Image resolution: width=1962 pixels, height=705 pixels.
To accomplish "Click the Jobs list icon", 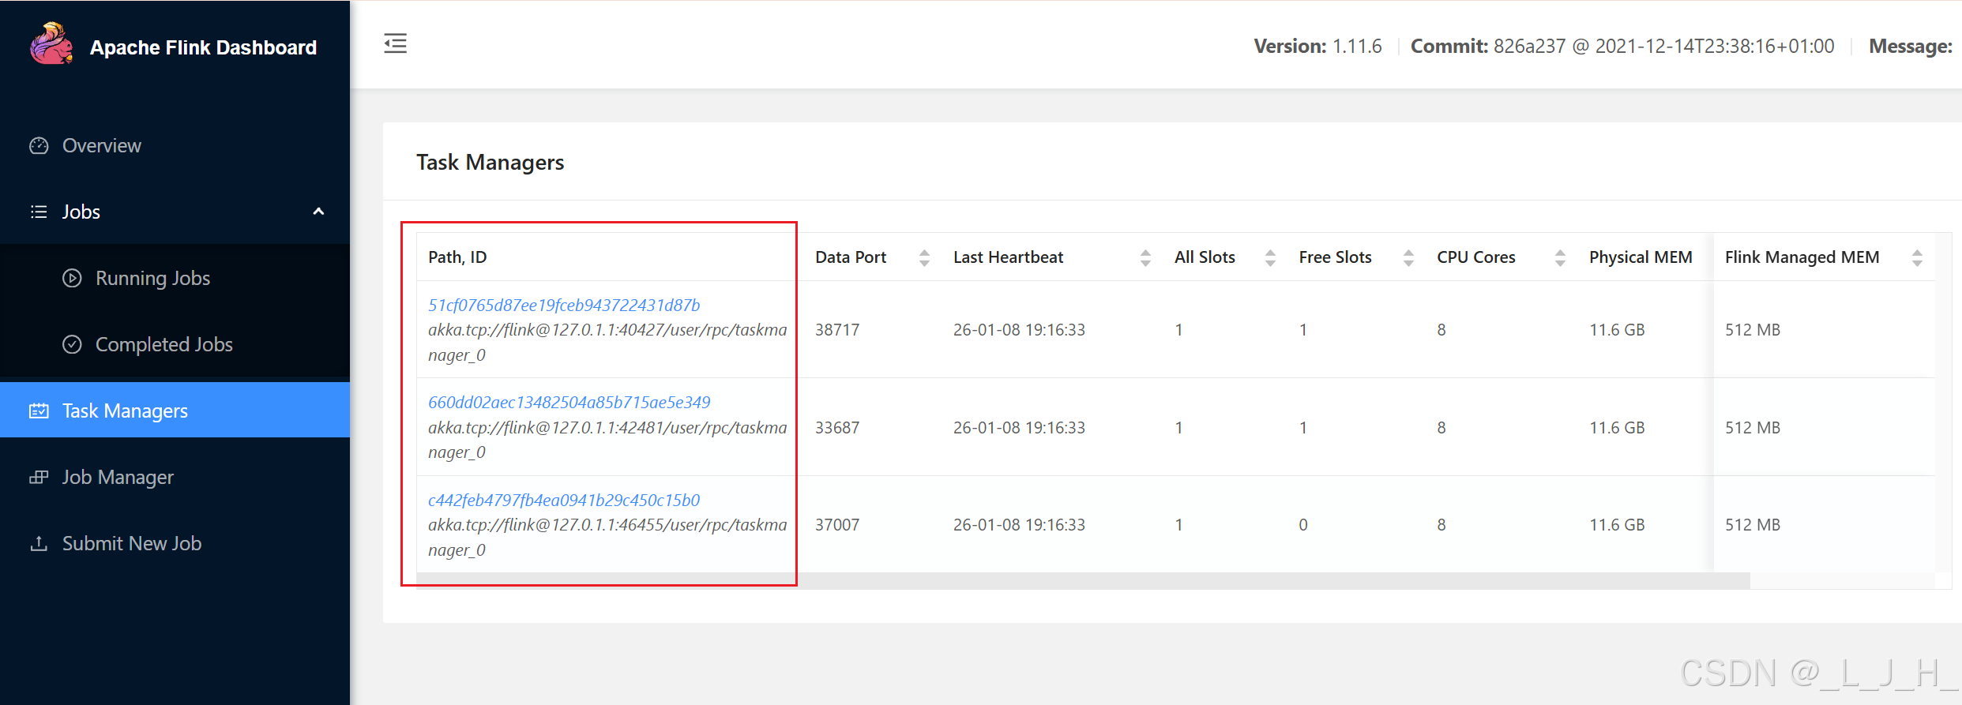I will pos(39,212).
